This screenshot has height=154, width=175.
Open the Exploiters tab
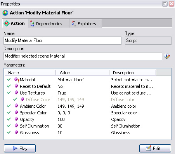pyautogui.click(x=86, y=24)
